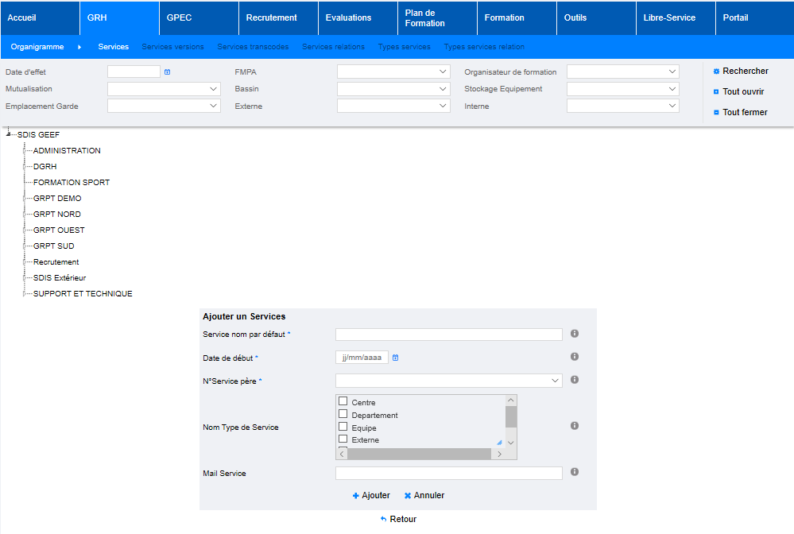
Task: Enable the Equipe service type checkbox
Action: [x=343, y=428]
